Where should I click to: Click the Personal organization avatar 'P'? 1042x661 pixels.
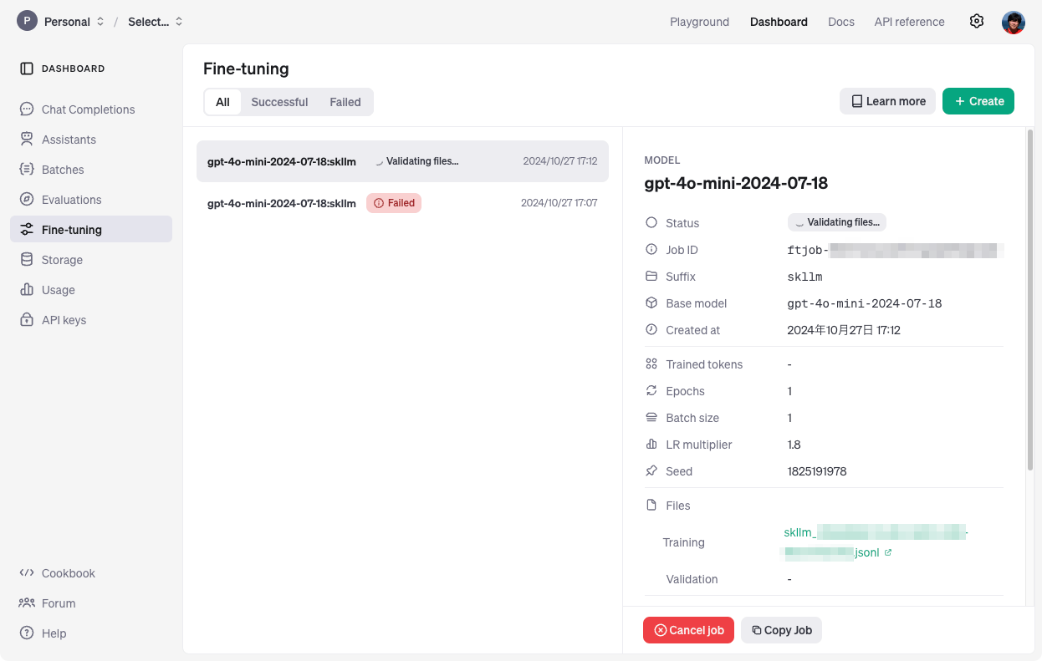pos(27,22)
